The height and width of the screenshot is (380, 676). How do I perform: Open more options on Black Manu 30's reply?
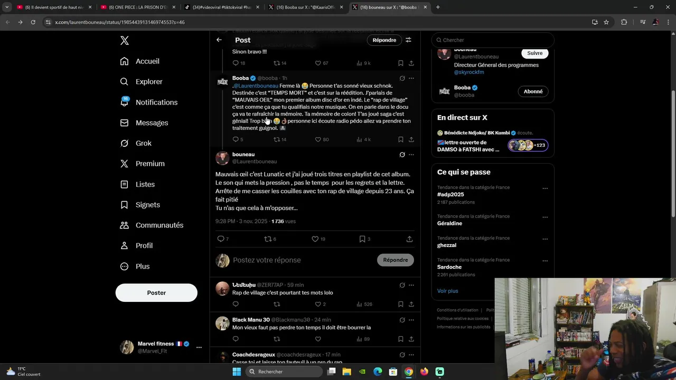(x=411, y=320)
